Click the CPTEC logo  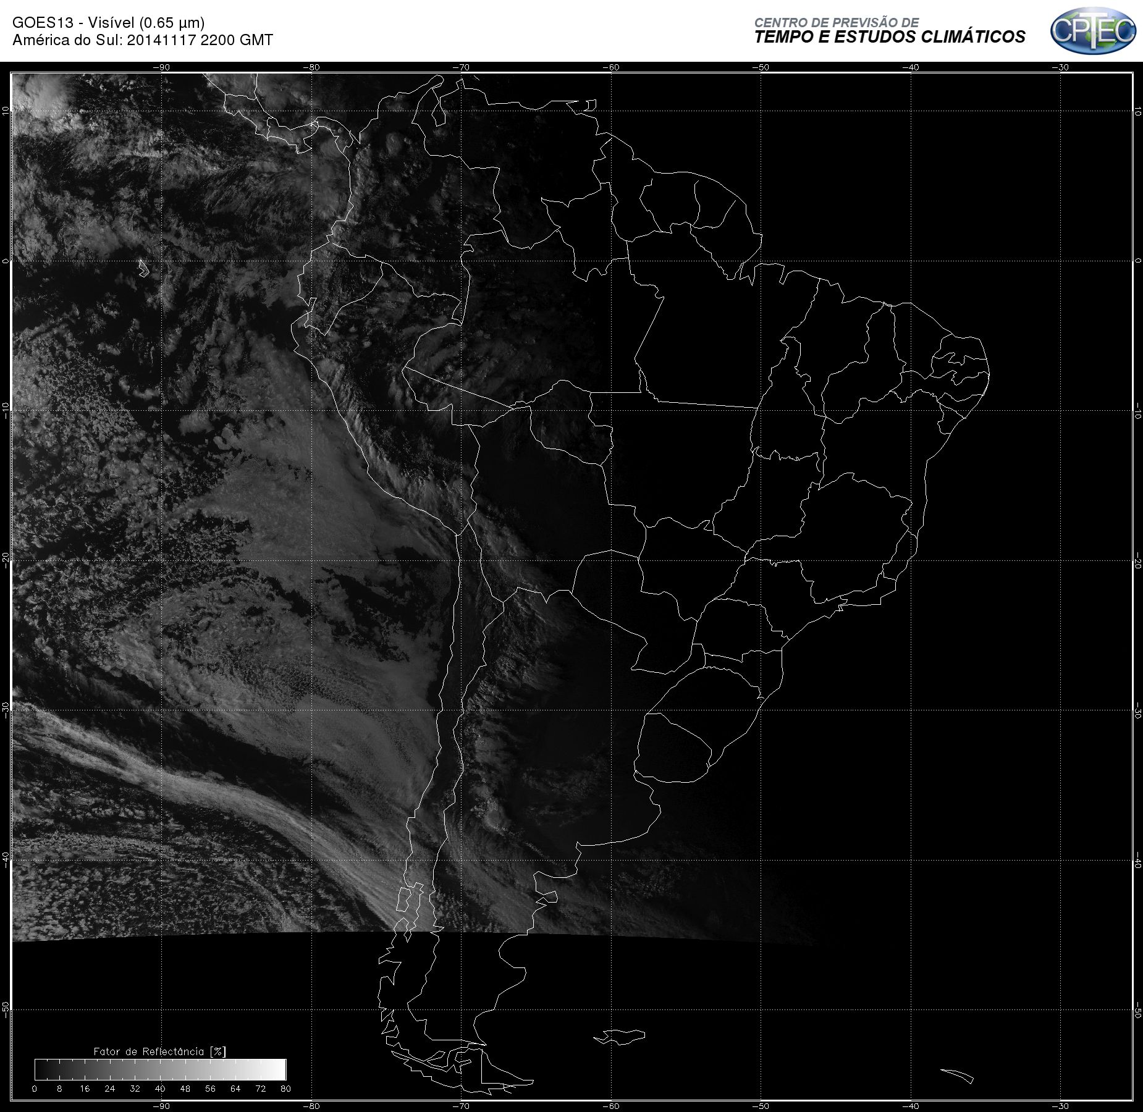tap(1093, 30)
